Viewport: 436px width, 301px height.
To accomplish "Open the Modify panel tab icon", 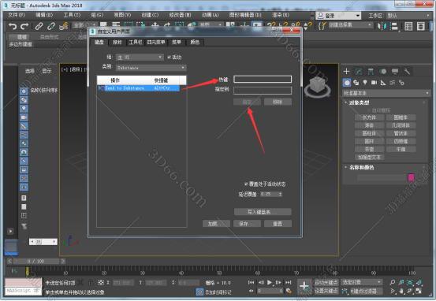I will pyautogui.click(x=359, y=72).
